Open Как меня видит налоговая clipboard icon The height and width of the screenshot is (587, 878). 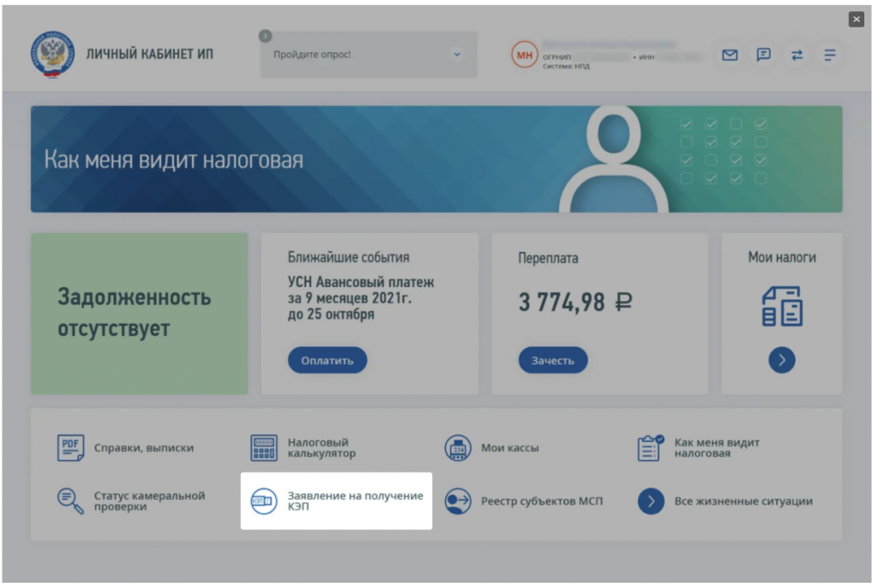[651, 447]
